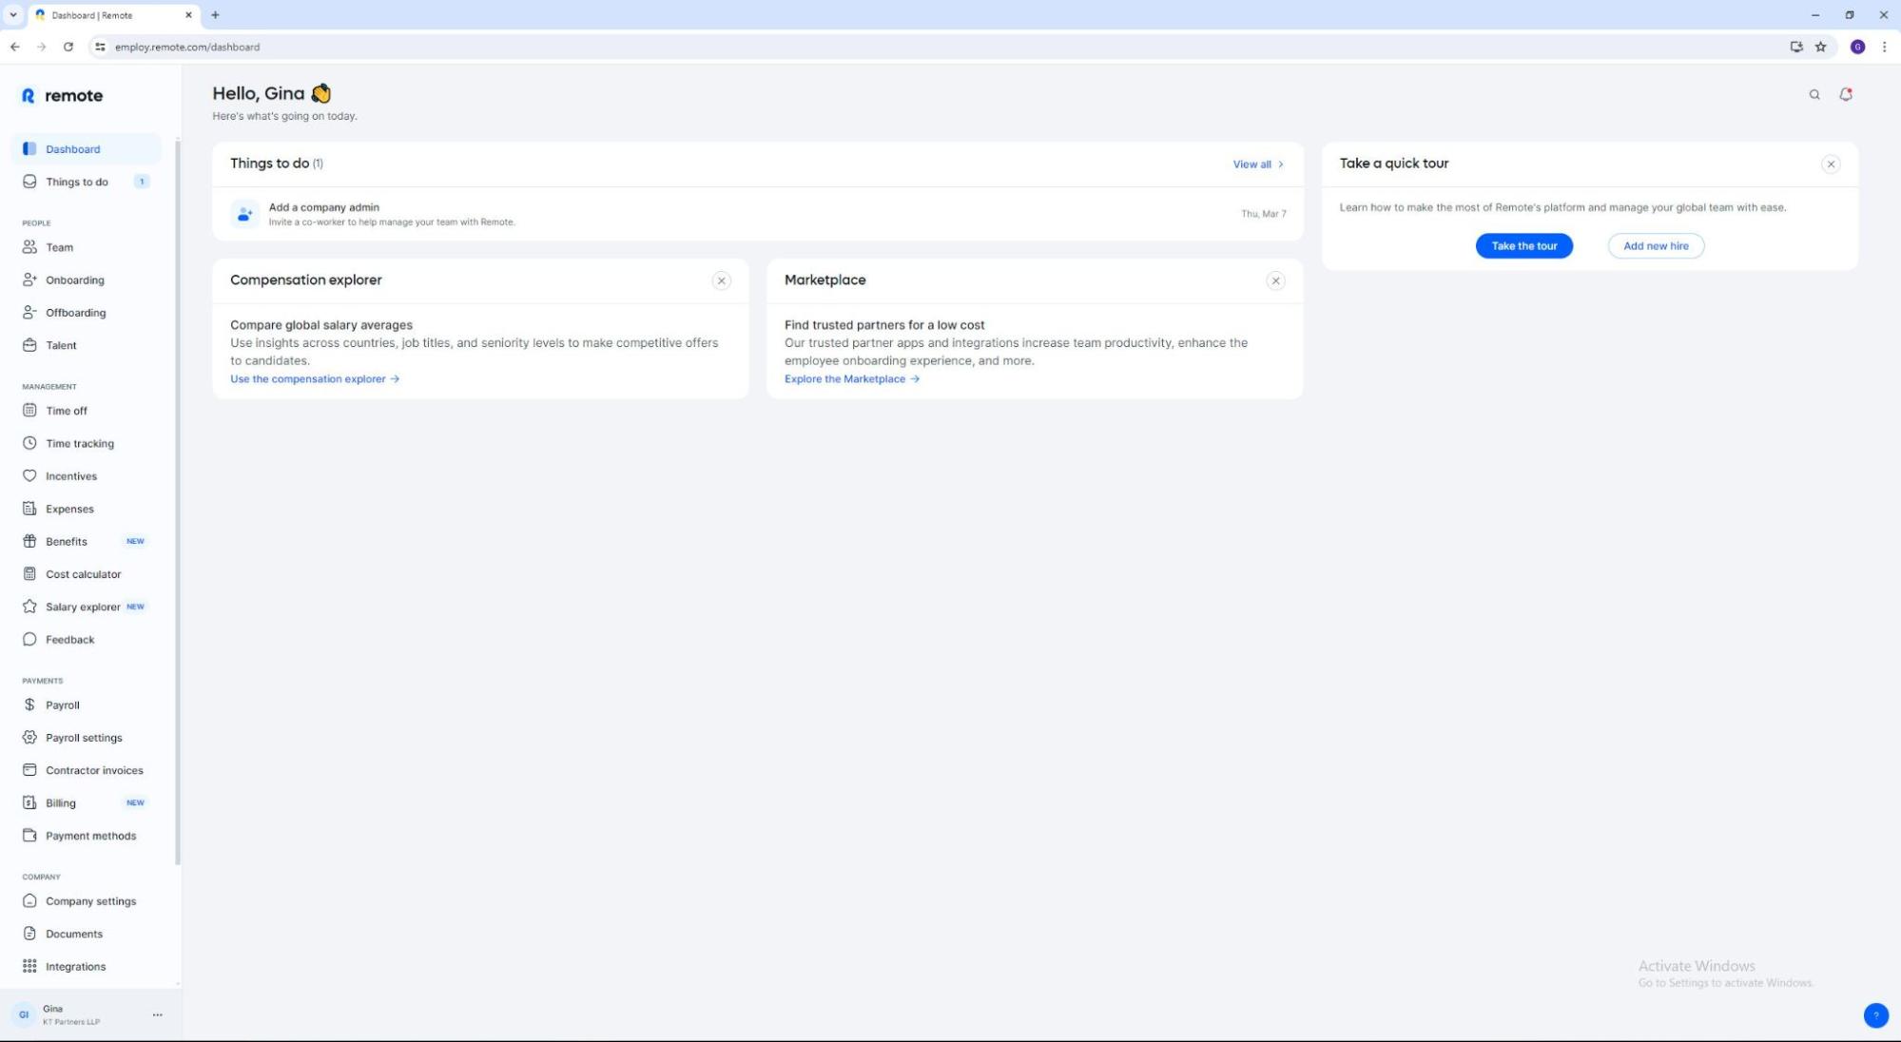Image resolution: width=1901 pixels, height=1042 pixels.
Task: Open notifications bell
Action: pos(1846,94)
